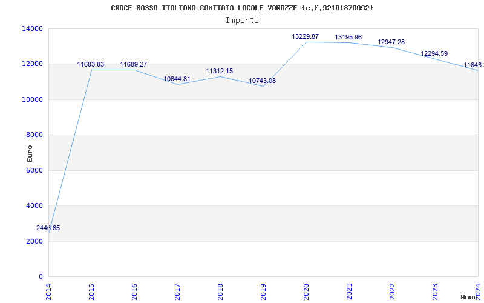Click the data label 10743.08
484x303 pixels.
pyautogui.click(x=263, y=81)
